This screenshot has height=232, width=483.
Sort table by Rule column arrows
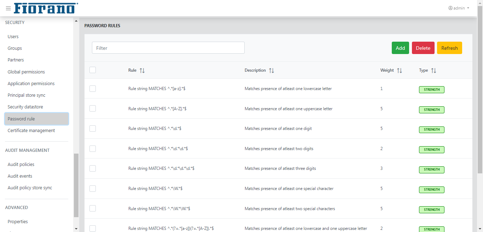[142, 71]
